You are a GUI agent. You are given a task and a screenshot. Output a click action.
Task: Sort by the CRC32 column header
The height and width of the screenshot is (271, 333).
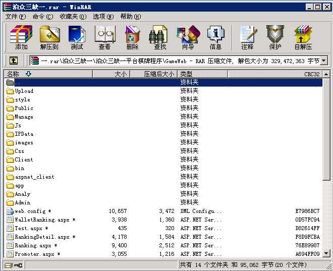pyautogui.click(x=275, y=74)
